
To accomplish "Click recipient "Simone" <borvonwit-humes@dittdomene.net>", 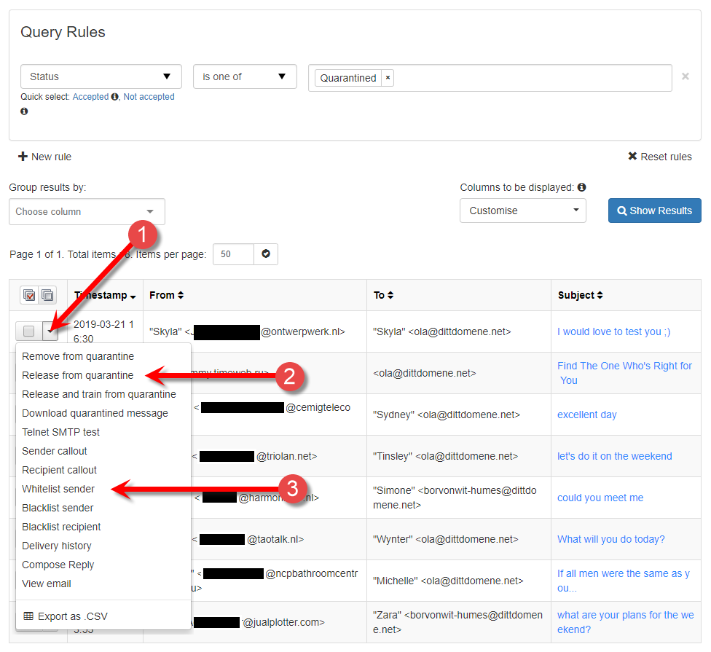I will point(455,498).
